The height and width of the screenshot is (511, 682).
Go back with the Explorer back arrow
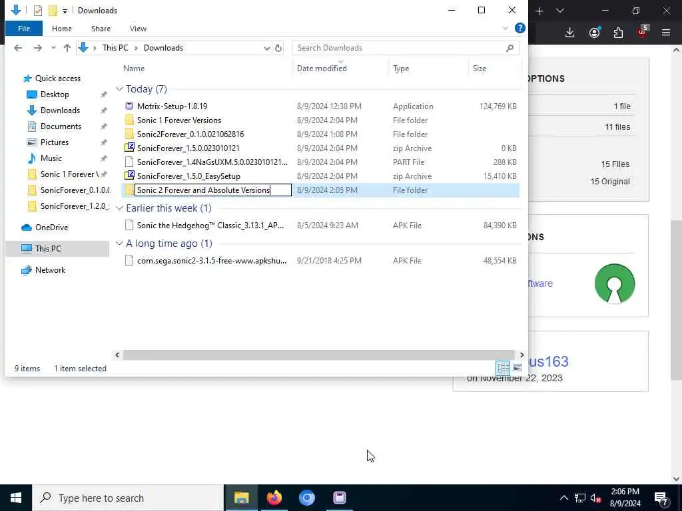pos(18,48)
